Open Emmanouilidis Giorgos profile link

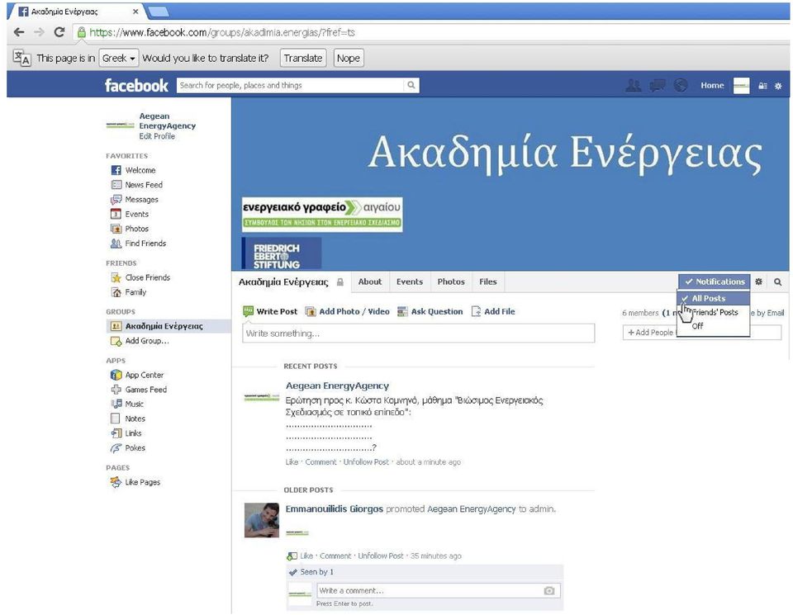pyautogui.click(x=335, y=509)
